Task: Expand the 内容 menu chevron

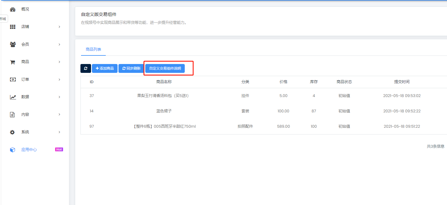Action: click(x=59, y=114)
